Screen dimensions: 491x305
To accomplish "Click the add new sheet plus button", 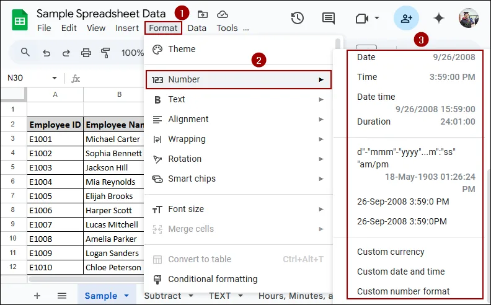I will (37, 296).
